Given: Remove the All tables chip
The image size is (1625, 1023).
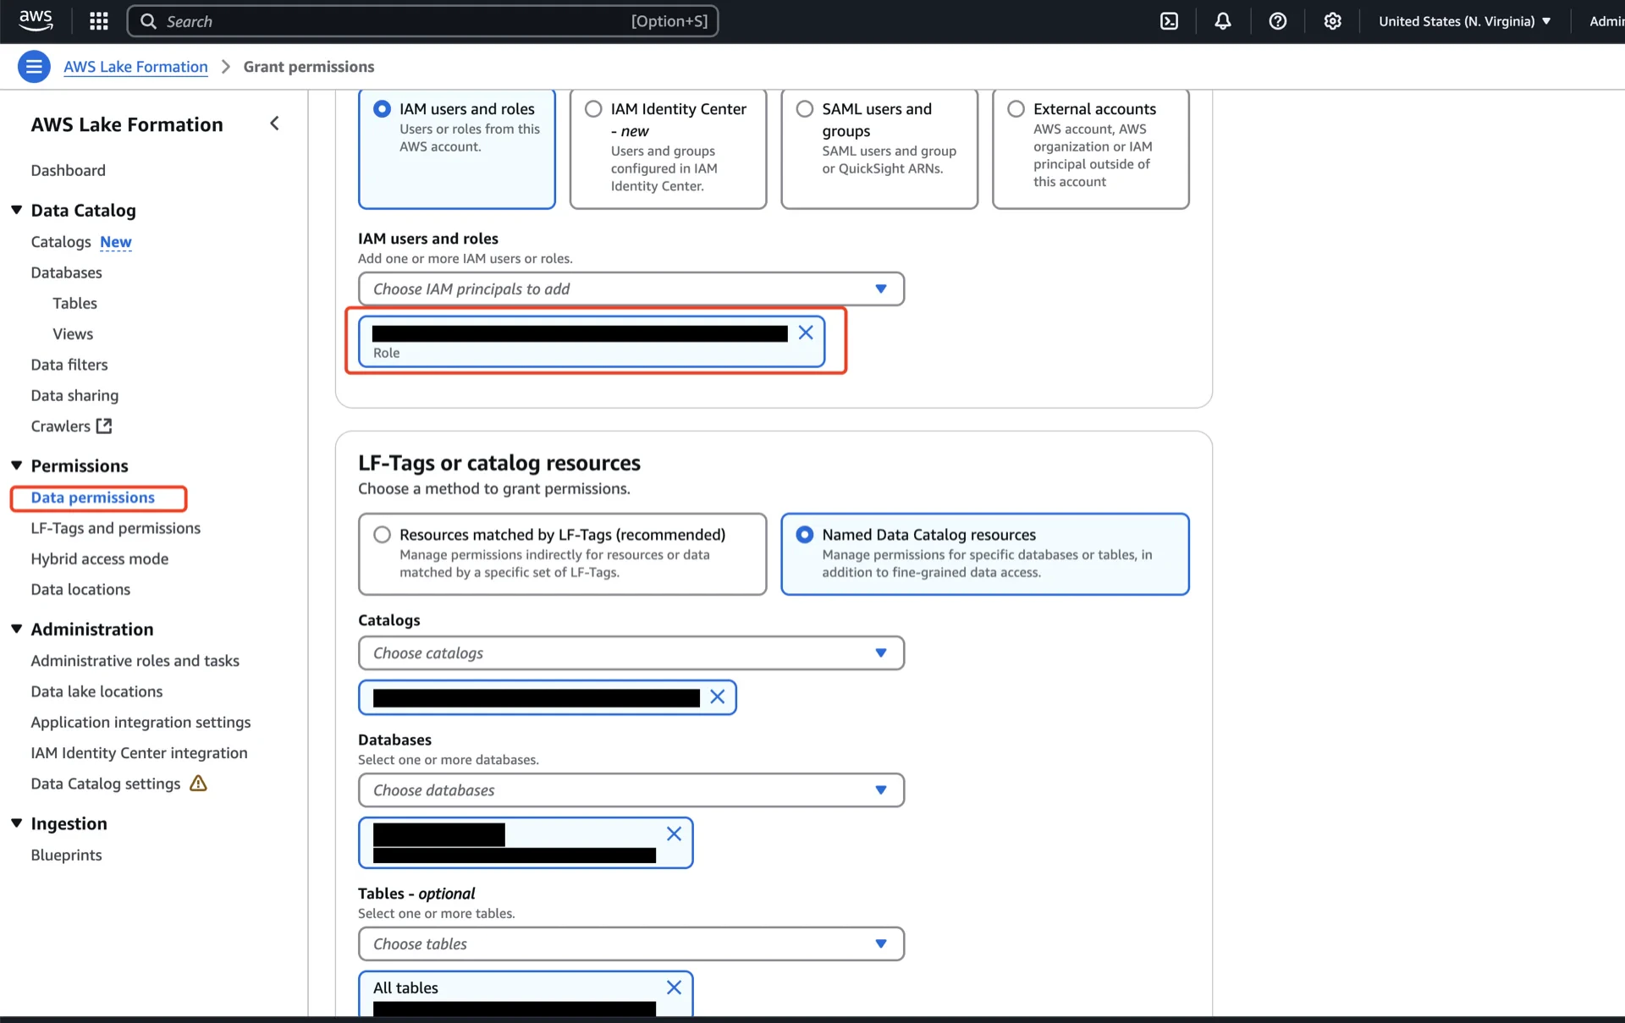Looking at the screenshot, I should (x=675, y=987).
